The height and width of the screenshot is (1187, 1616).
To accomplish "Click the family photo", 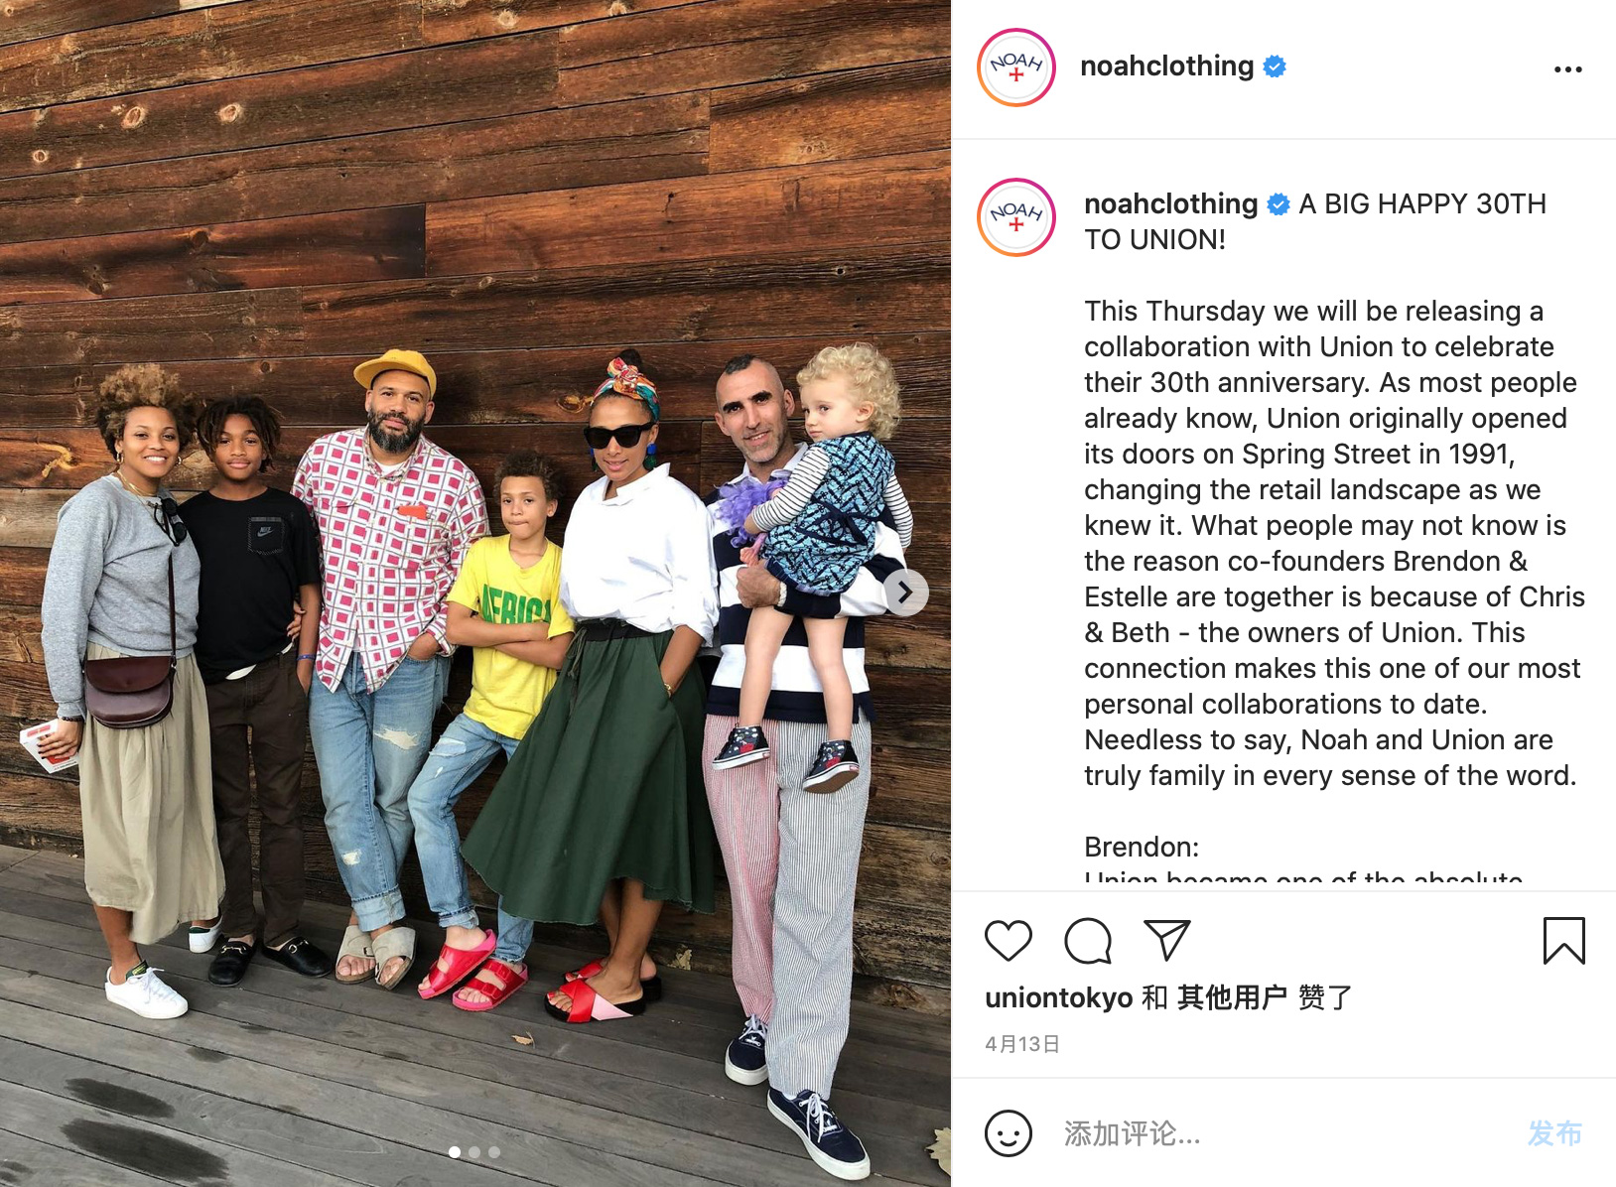I will tap(475, 593).
